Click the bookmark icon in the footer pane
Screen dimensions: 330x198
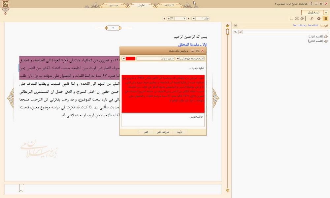(21, 188)
